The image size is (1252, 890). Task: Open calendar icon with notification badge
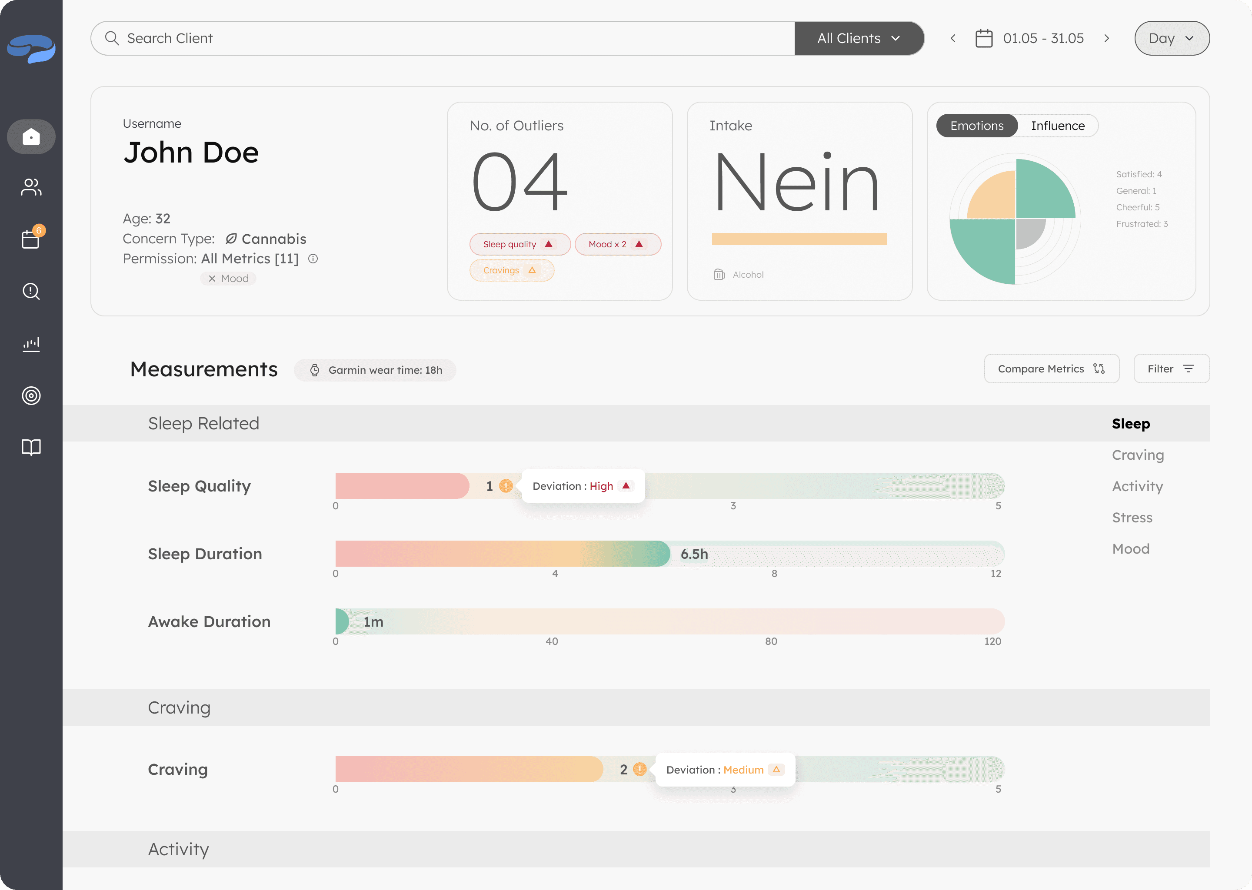click(31, 239)
